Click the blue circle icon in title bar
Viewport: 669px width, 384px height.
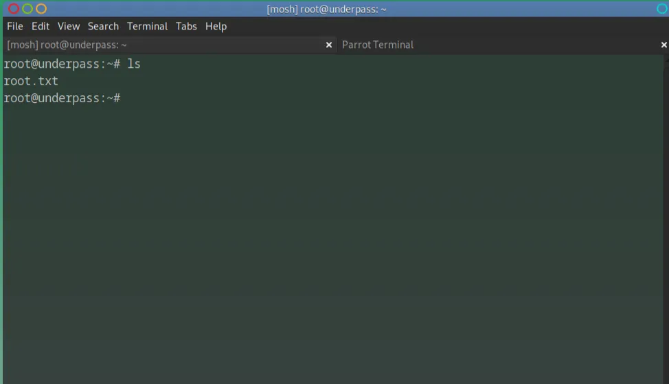[x=661, y=9]
